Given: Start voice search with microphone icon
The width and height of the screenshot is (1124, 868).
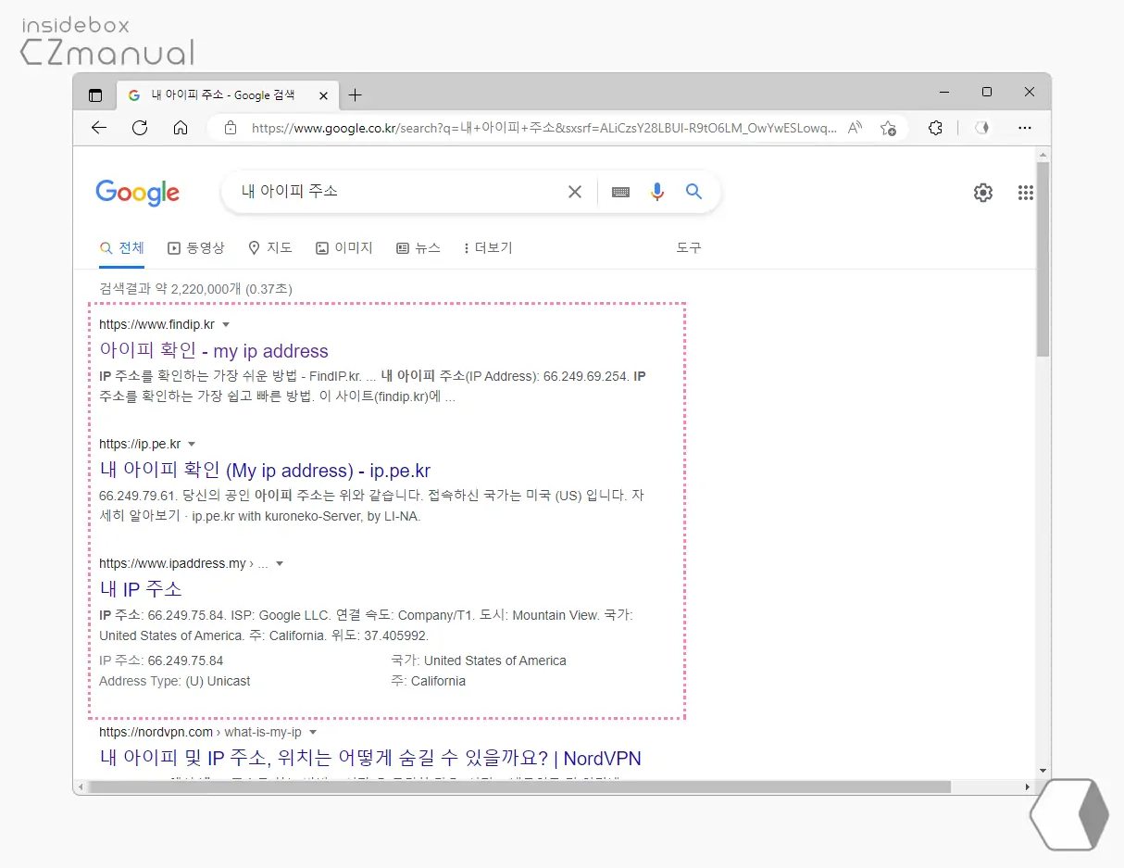Looking at the screenshot, I should coord(657,192).
